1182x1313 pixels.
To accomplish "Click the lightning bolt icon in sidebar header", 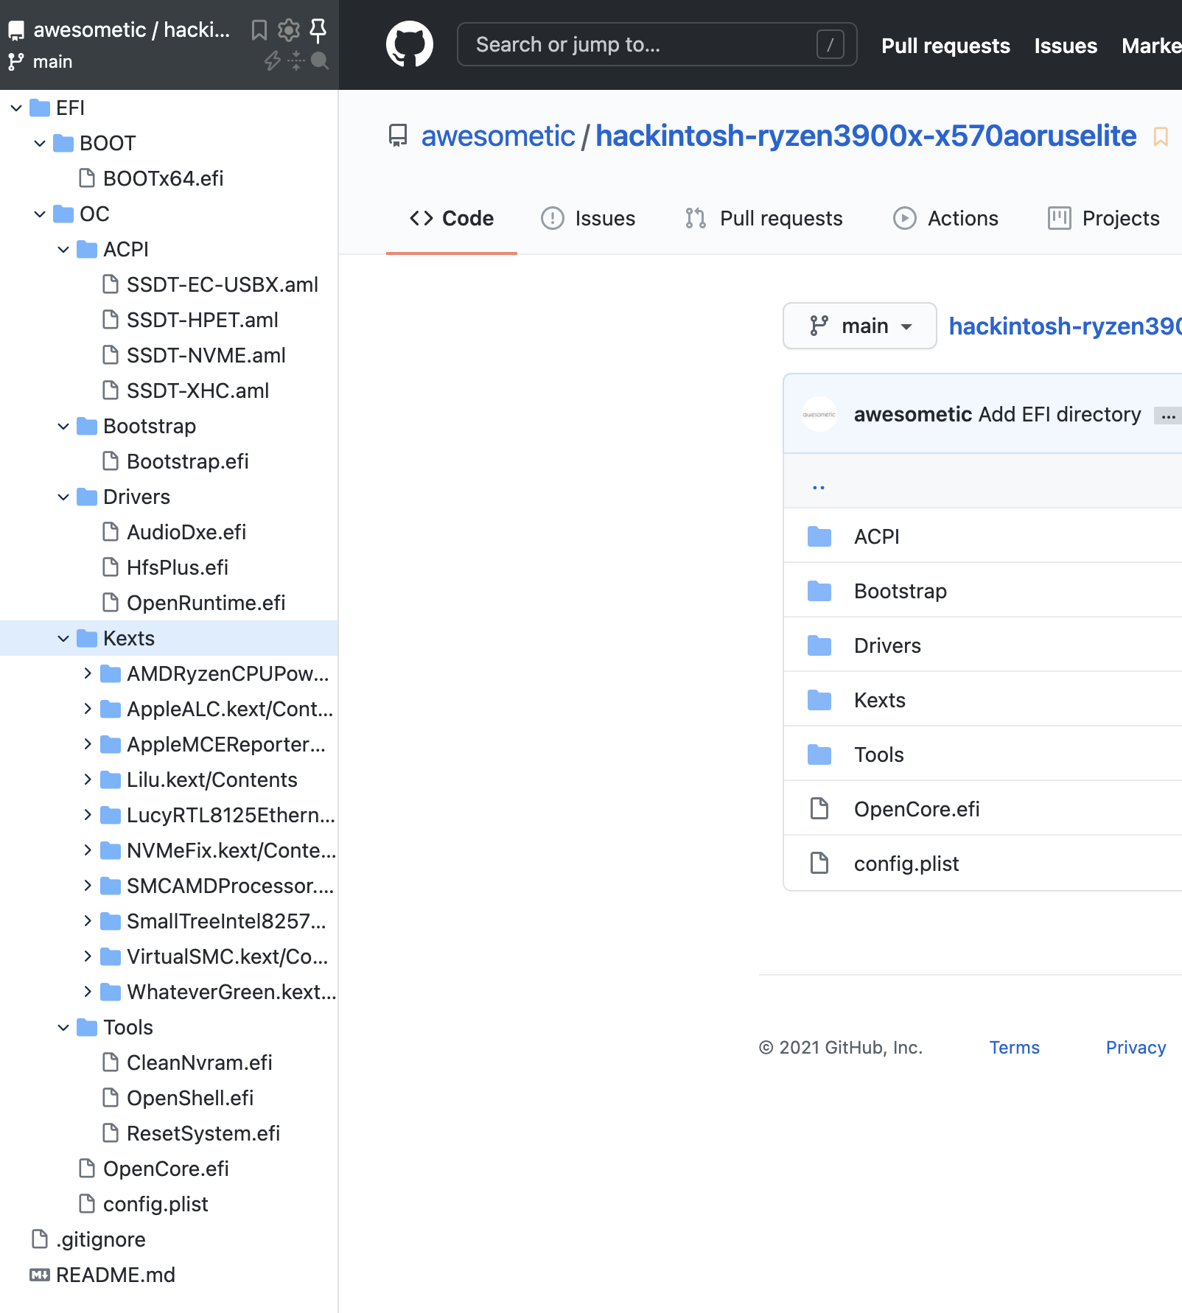I will [x=273, y=60].
